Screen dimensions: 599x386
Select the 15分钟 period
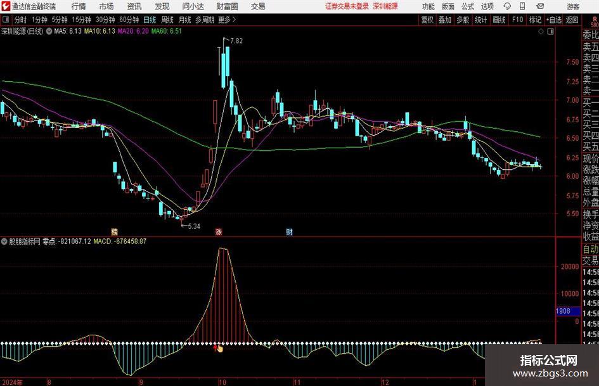pos(81,20)
